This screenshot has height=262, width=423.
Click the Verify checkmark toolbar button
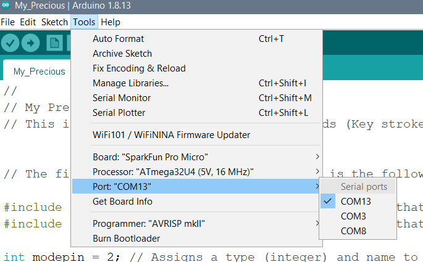(10, 43)
